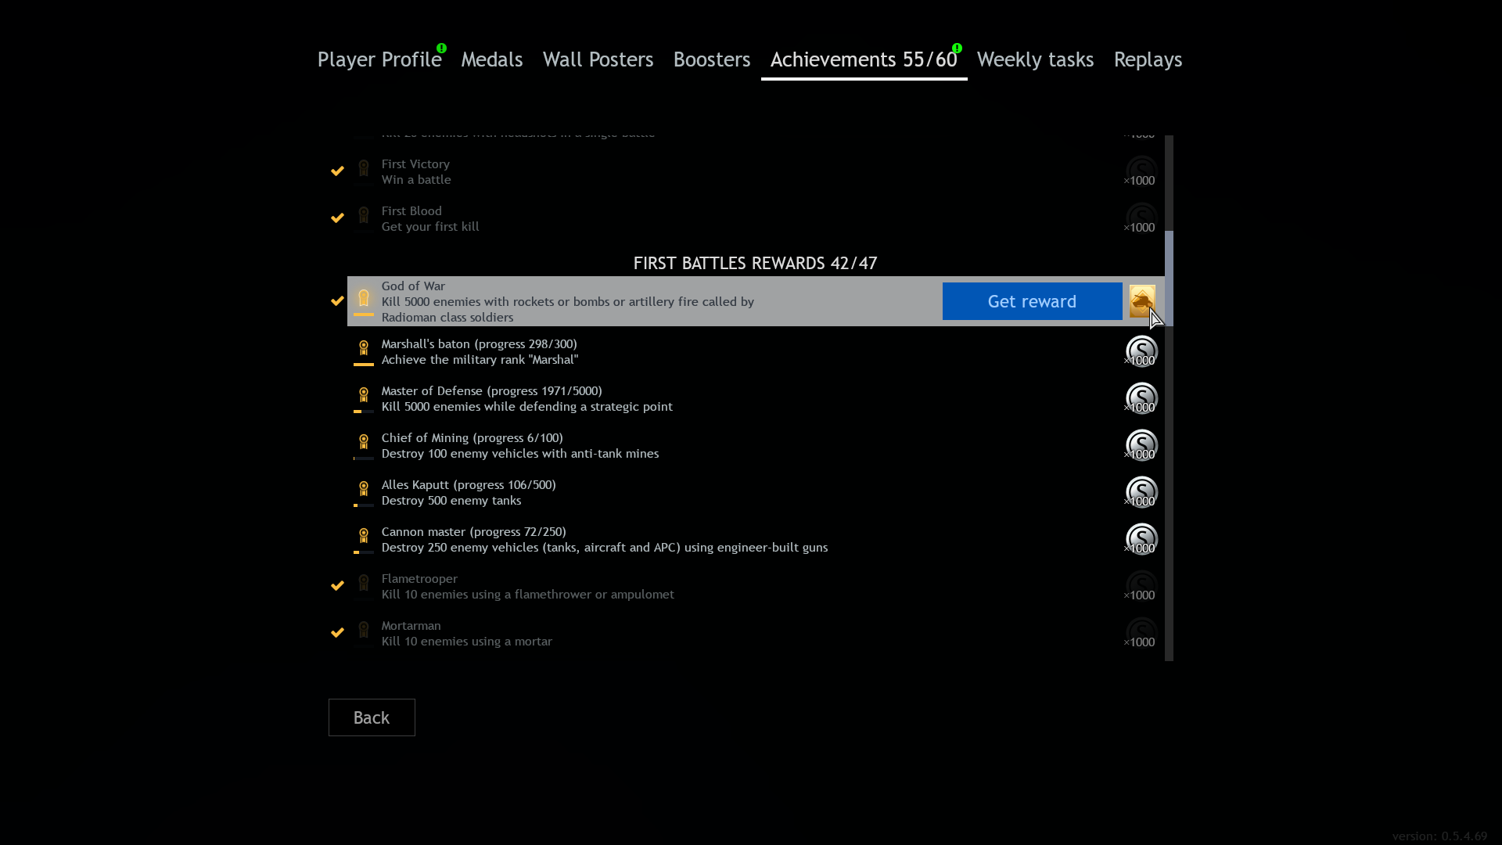Viewport: 1502px width, 845px height.
Task: Click the medal icon beside Cannon master
Action: pyautogui.click(x=364, y=536)
